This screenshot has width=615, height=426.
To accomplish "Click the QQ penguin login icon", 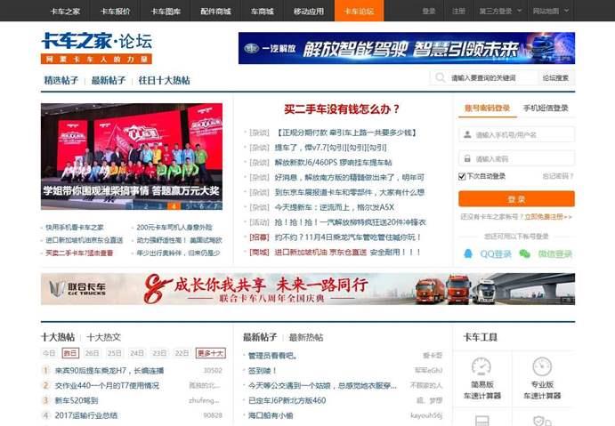I will tap(468, 253).
